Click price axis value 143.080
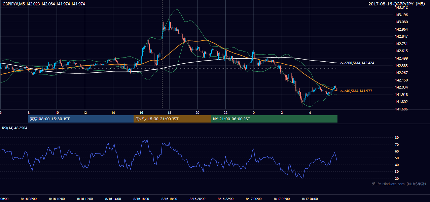430x202 pixels. tap(401, 22)
